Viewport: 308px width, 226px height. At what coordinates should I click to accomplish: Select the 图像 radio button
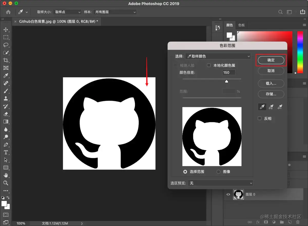point(218,172)
